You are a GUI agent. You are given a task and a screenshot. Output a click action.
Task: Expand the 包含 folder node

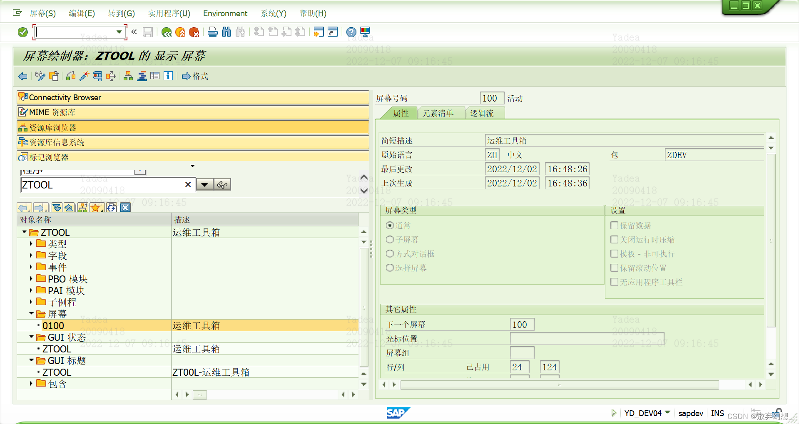pyautogui.click(x=31, y=384)
